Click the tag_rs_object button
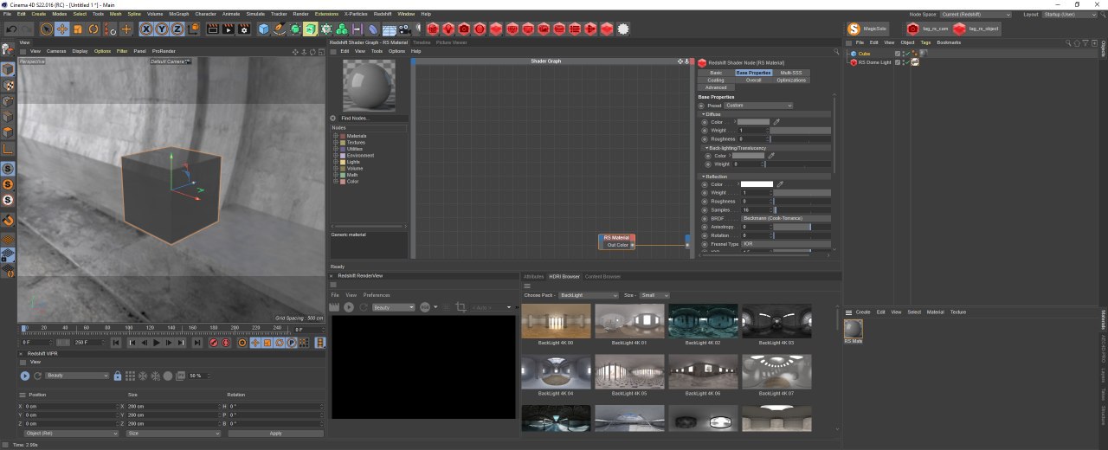Image resolution: width=1108 pixels, height=450 pixels. [x=976, y=29]
